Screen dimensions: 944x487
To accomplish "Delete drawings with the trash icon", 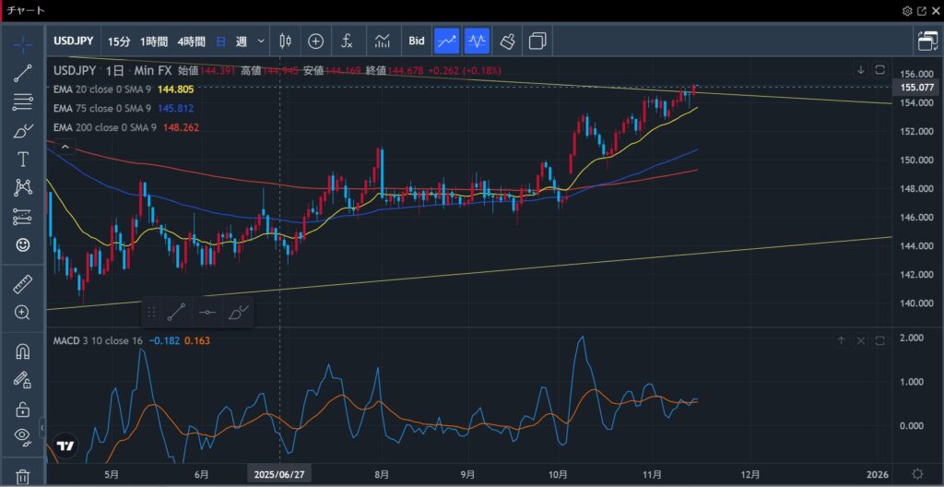I will [x=23, y=476].
